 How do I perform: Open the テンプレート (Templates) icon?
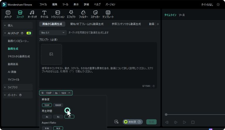[108, 14]
